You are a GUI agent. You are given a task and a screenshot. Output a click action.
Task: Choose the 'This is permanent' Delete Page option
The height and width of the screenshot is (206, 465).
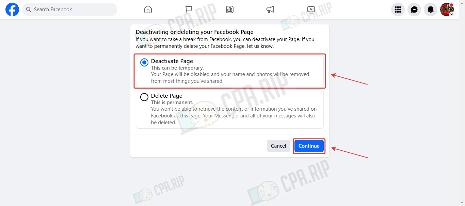tap(230, 109)
